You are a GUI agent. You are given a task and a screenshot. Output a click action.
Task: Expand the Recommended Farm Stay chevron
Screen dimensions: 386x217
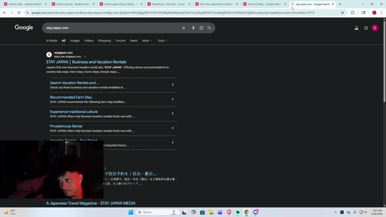172,99
